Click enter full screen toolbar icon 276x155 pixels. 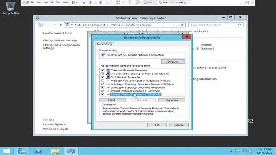pos(118,3)
